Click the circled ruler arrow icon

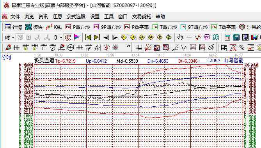pos(71,48)
